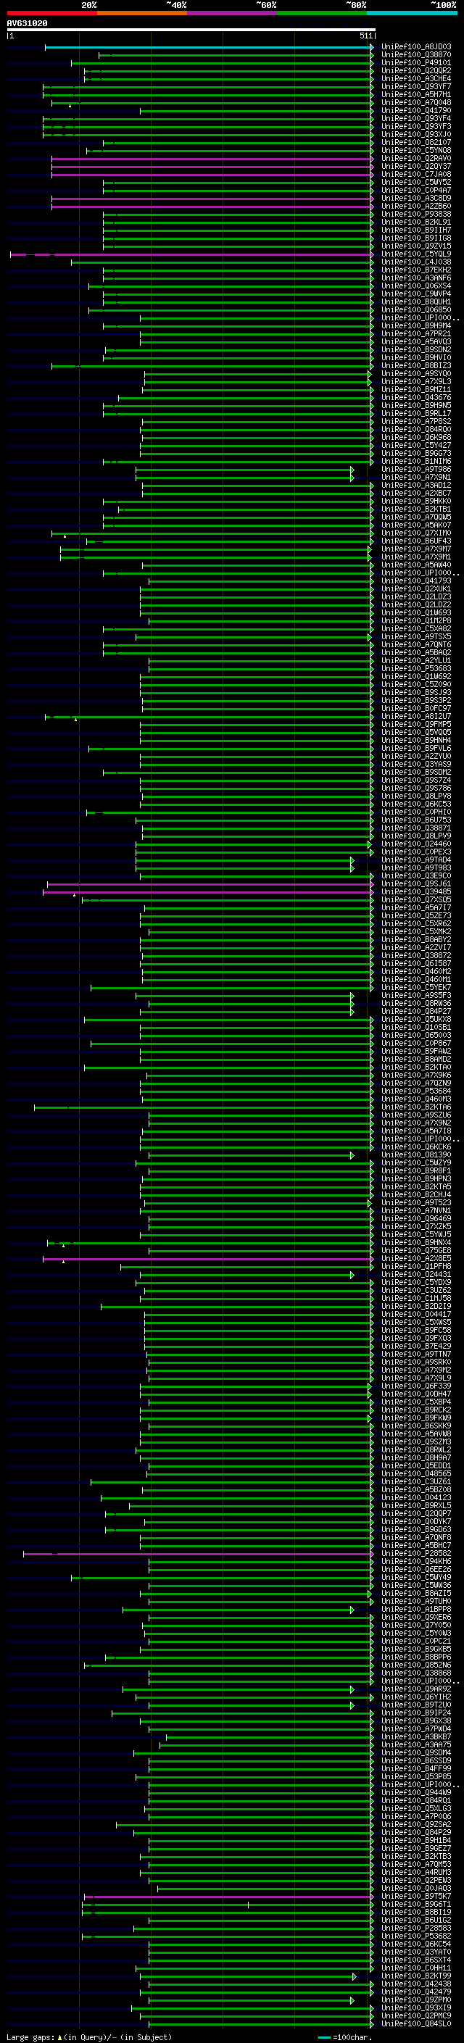464x2043 pixels.
Task: Click the green ~80% legend segment
Action: coord(322,13)
